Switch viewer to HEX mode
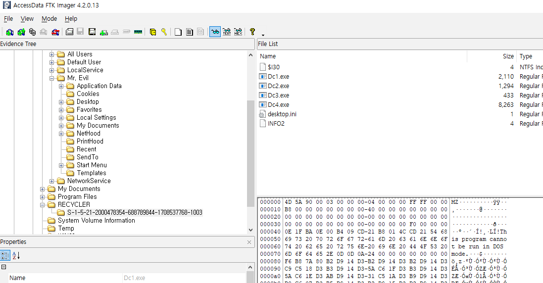Viewport: 543px width, 283px height. (x=238, y=32)
